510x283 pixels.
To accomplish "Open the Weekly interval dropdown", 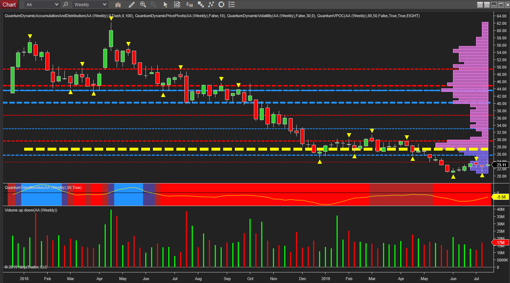I will click(x=90, y=5).
